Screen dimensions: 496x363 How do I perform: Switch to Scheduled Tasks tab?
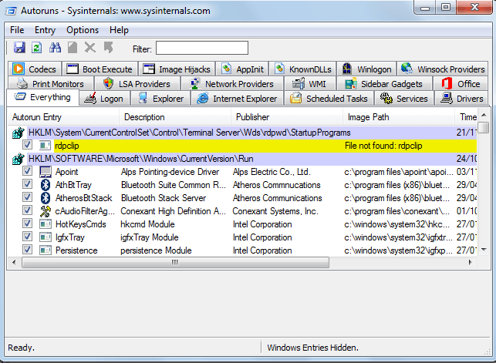[329, 99]
